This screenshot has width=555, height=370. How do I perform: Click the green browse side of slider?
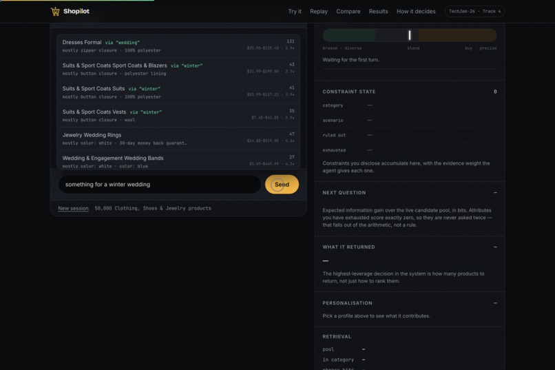point(348,35)
